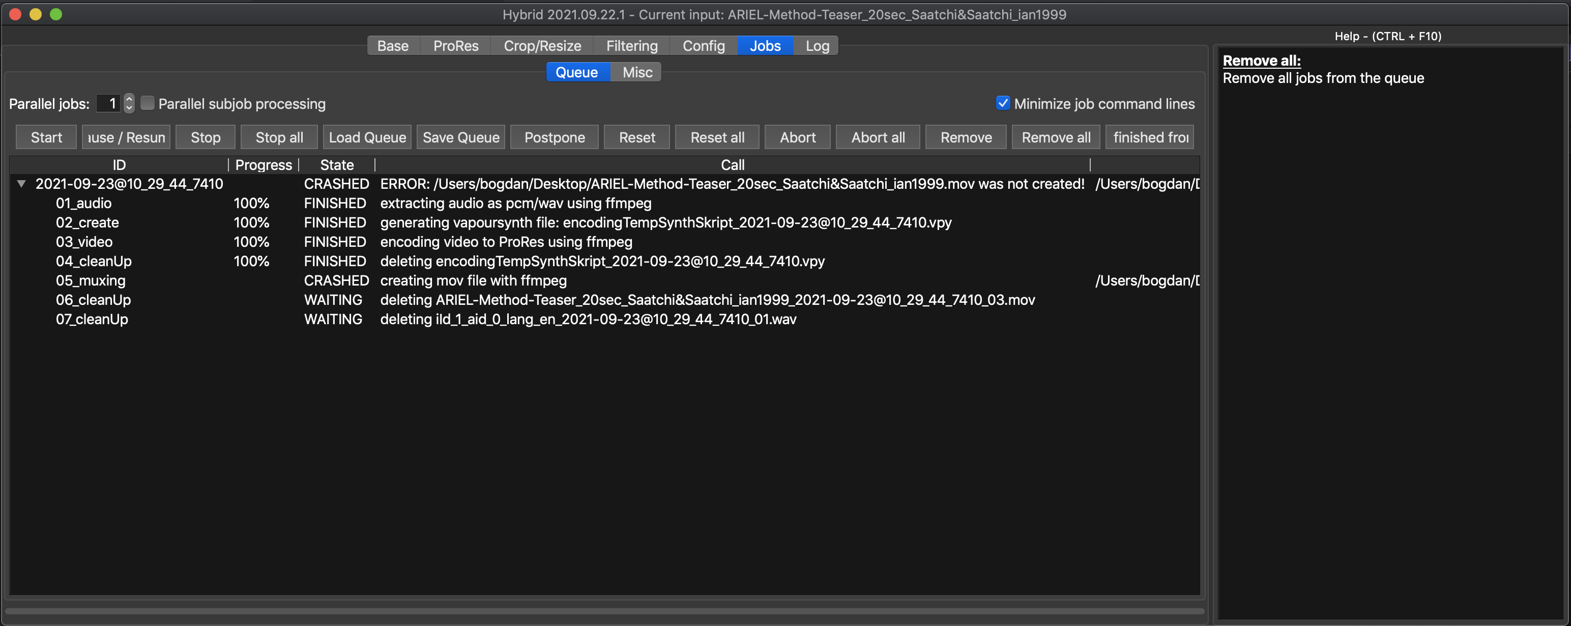Click Save Queue button

click(x=460, y=137)
